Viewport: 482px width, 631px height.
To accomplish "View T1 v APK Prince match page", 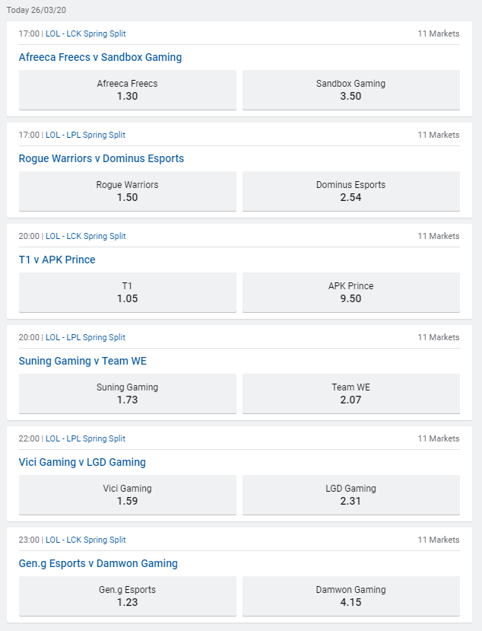I will pyautogui.click(x=57, y=260).
